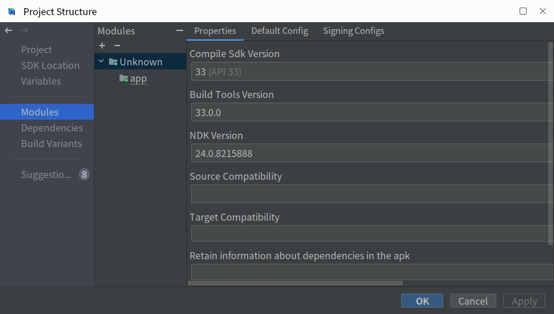Open the Build Tools Version combo box

tap(370, 113)
